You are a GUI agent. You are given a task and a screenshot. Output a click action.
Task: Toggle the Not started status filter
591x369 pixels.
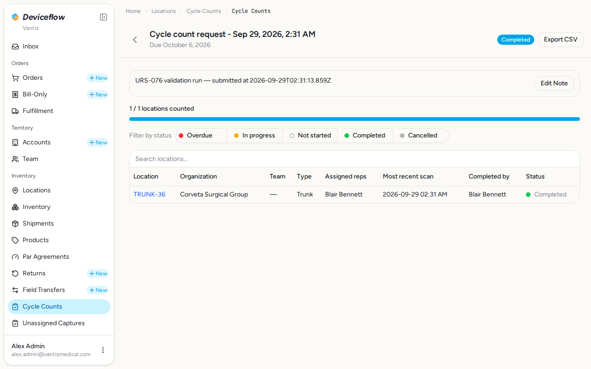point(312,136)
